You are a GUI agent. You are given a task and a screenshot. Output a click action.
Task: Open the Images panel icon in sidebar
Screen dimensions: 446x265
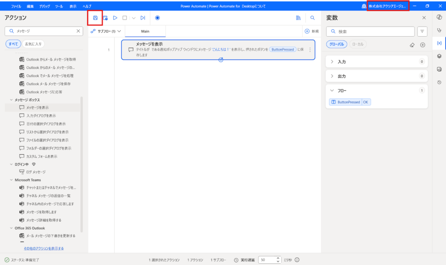[439, 69]
